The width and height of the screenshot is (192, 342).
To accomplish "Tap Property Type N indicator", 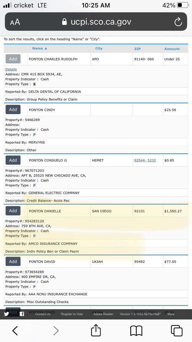I will [34, 84].
